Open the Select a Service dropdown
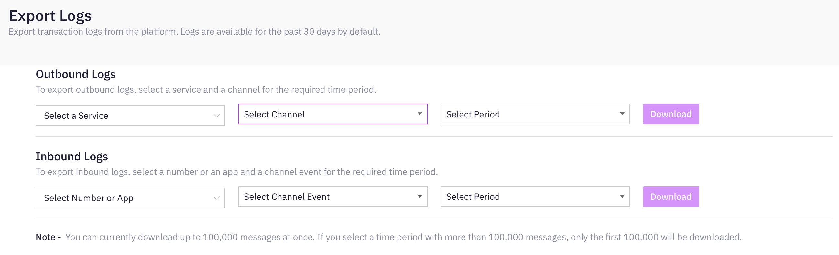The image size is (839, 255). [x=130, y=115]
